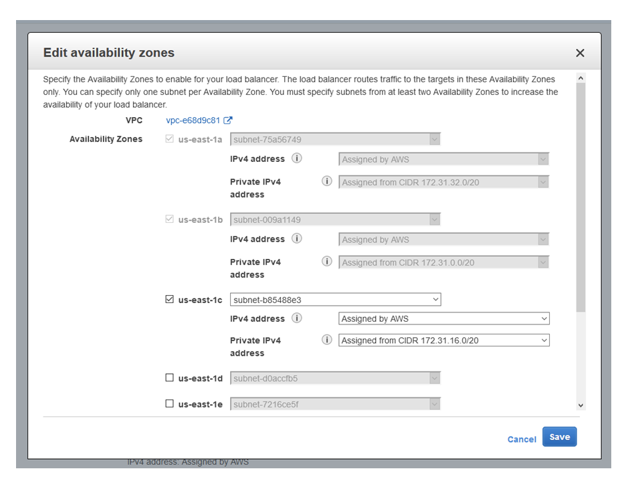Enable the us-east-1d availability zone
This screenshot has height=479, width=630.
170,378
